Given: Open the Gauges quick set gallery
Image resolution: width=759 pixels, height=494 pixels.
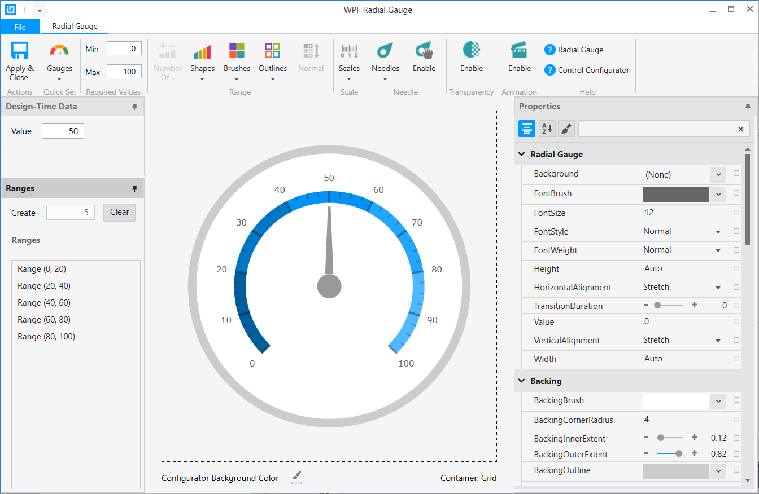Looking at the screenshot, I should pos(59,62).
